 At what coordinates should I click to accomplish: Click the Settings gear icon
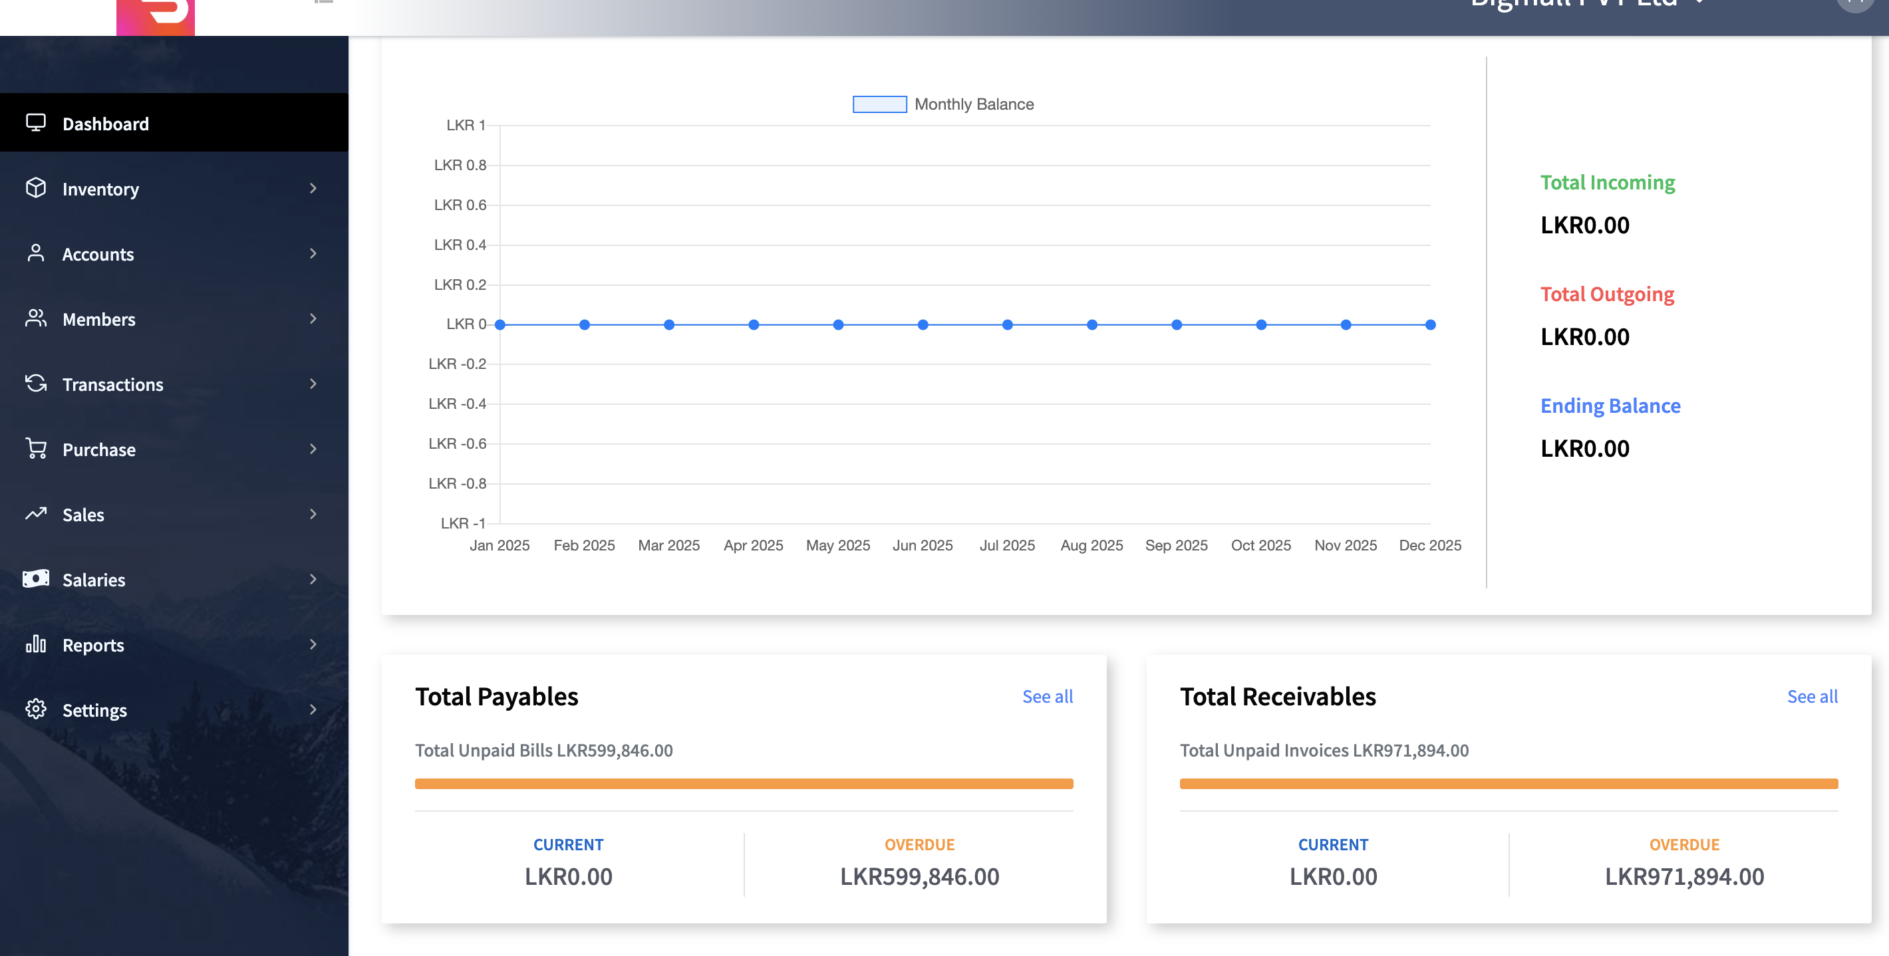(35, 709)
